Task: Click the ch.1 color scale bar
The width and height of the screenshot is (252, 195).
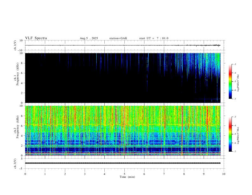Action: tap(230, 82)
